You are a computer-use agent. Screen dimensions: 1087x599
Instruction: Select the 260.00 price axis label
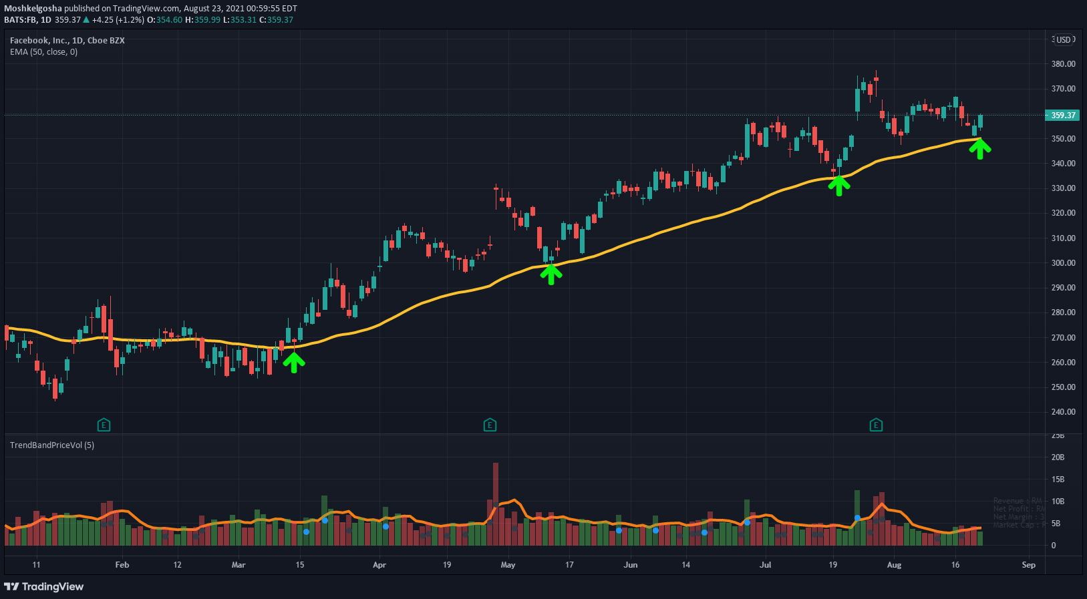[1064, 363]
